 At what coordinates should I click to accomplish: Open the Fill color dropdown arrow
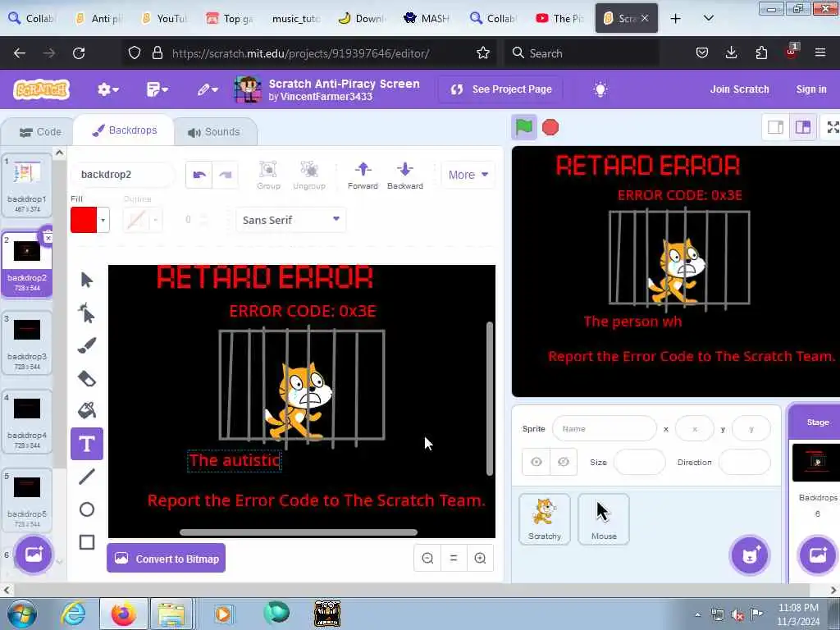point(103,220)
